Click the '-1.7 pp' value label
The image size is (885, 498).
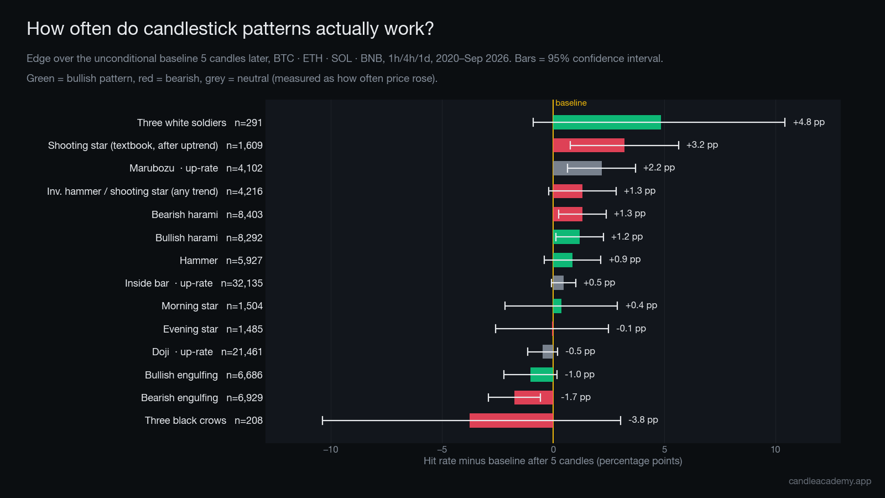pyautogui.click(x=576, y=397)
